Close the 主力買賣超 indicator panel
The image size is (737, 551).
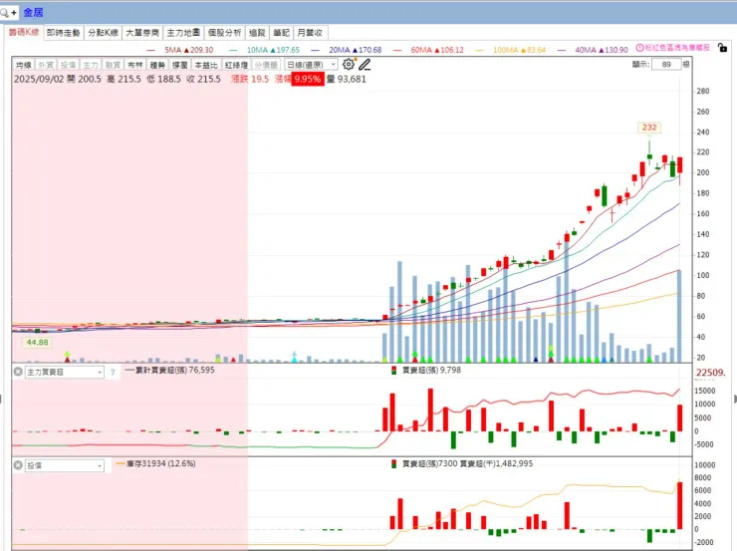18,372
